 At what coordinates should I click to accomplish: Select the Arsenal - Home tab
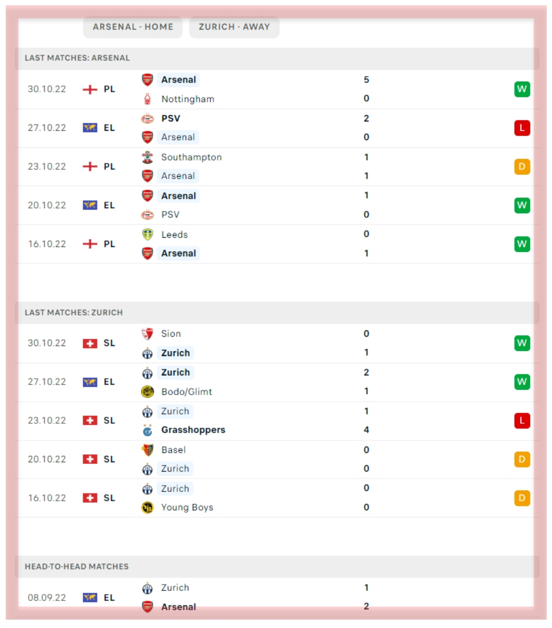coord(133,27)
